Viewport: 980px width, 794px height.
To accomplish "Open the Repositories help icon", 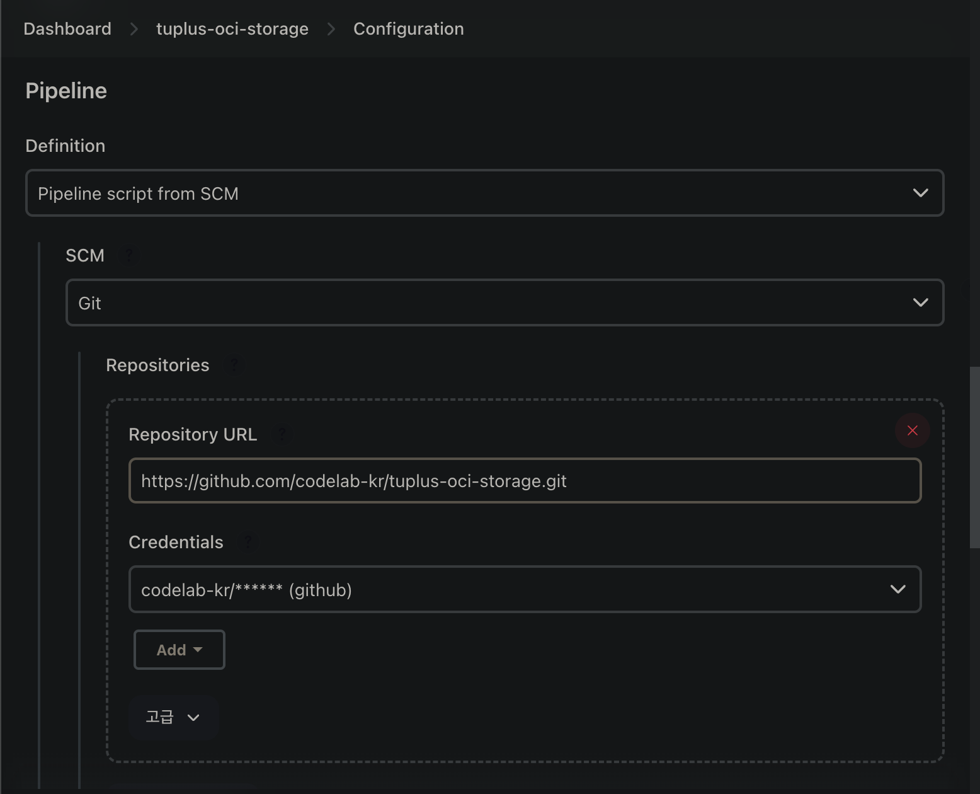I will pyautogui.click(x=234, y=365).
